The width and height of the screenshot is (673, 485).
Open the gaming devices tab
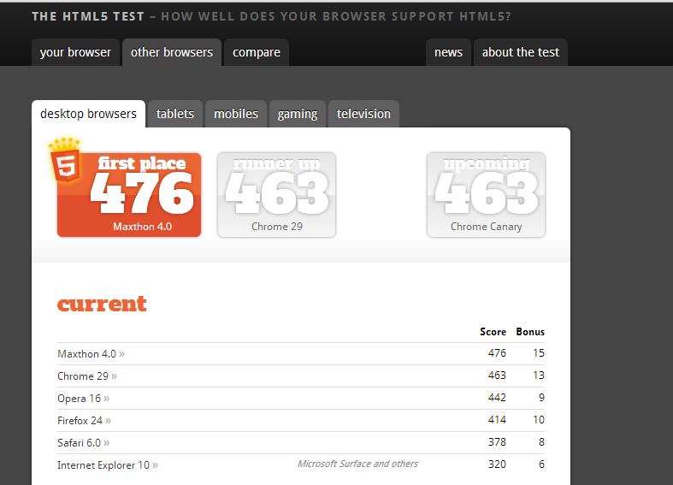coord(298,114)
